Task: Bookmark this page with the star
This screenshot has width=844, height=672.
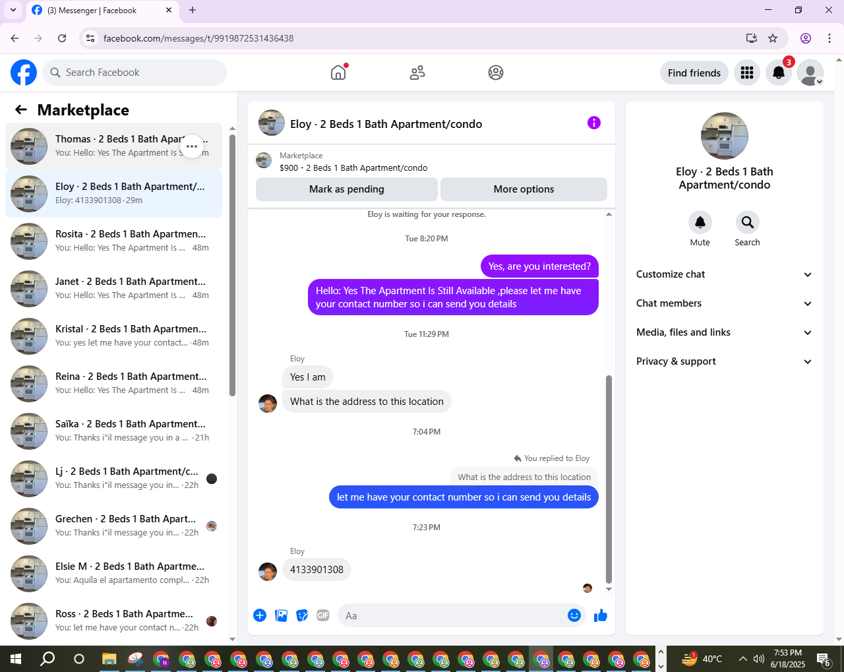Action: click(773, 38)
